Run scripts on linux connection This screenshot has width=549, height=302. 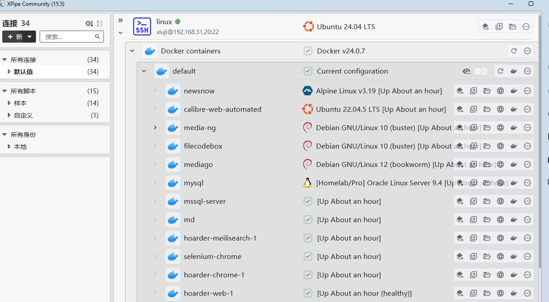click(x=499, y=26)
